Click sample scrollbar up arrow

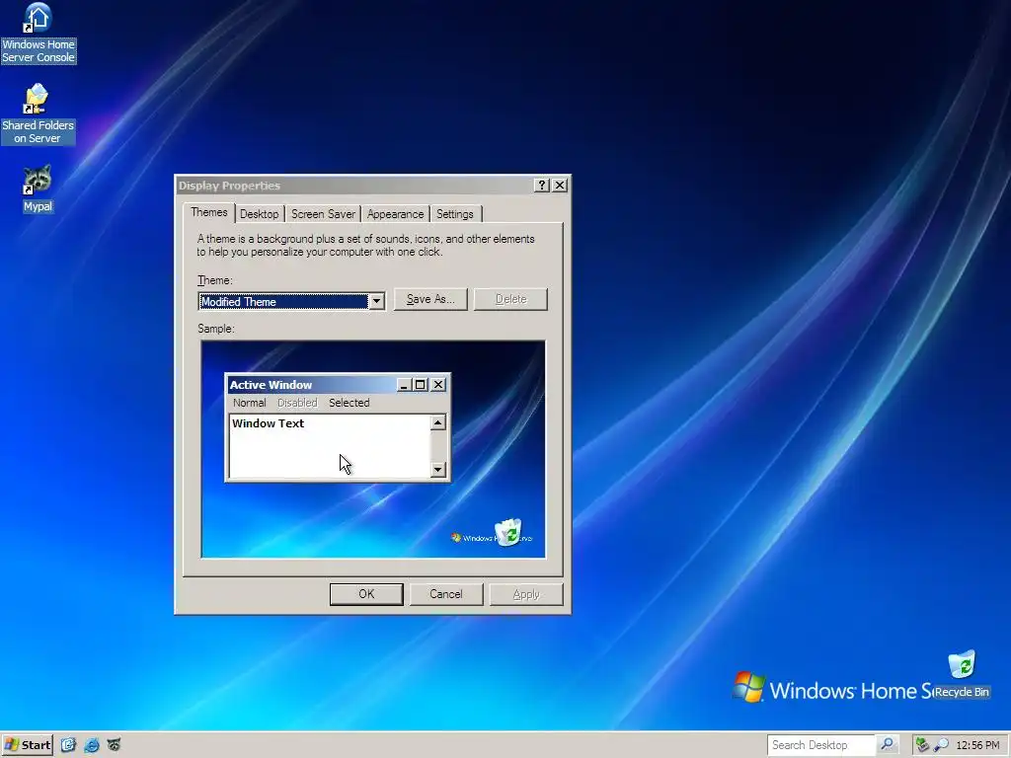pos(437,422)
